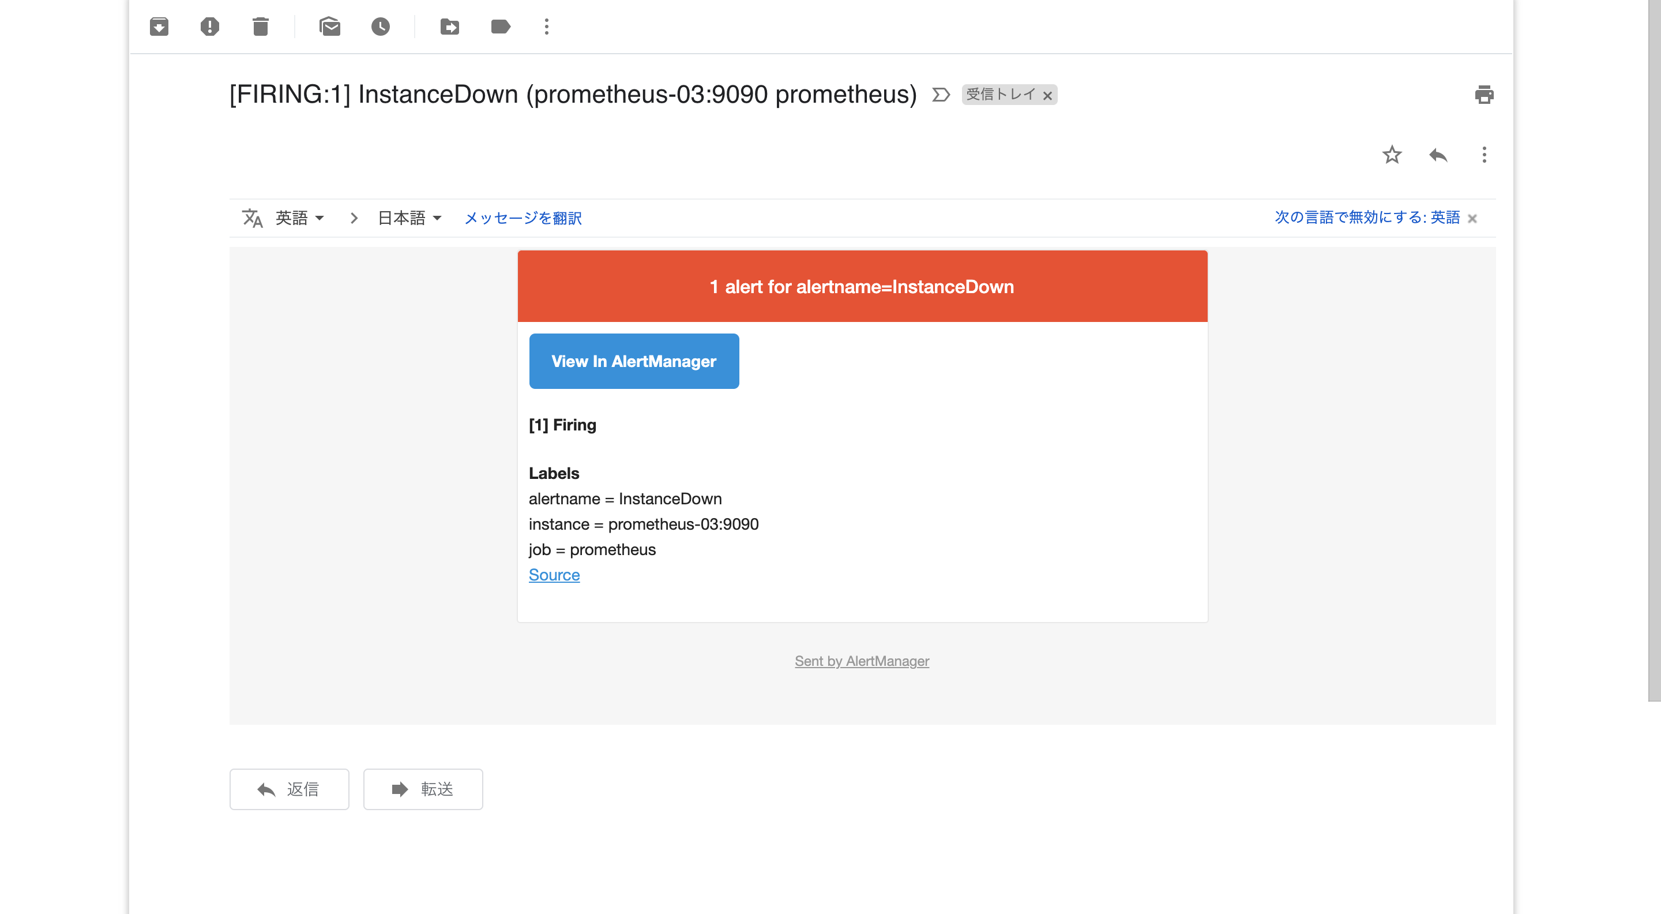1661x914 pixels.
Task: Print the conversation with the printer icon
Action: click(x=1485, y=95)
